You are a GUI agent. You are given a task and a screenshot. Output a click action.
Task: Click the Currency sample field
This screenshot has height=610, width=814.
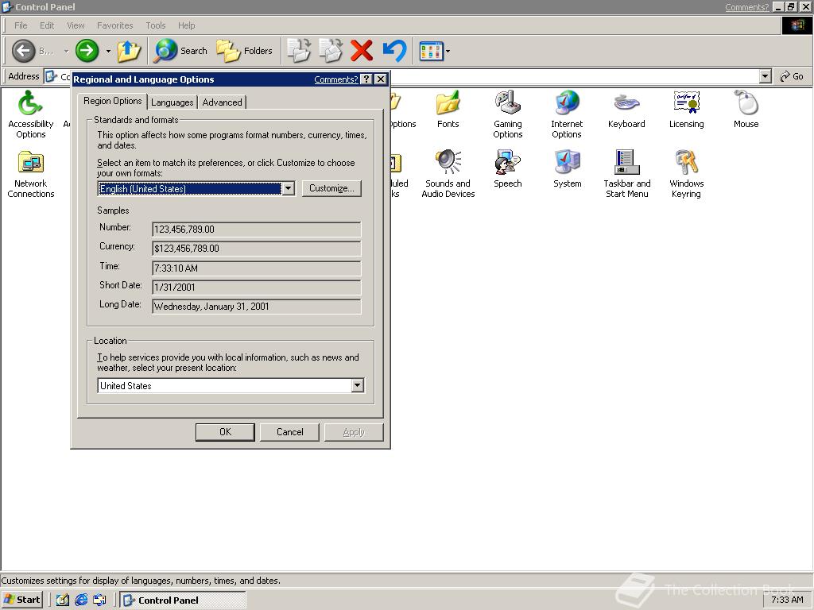point(257,249)
